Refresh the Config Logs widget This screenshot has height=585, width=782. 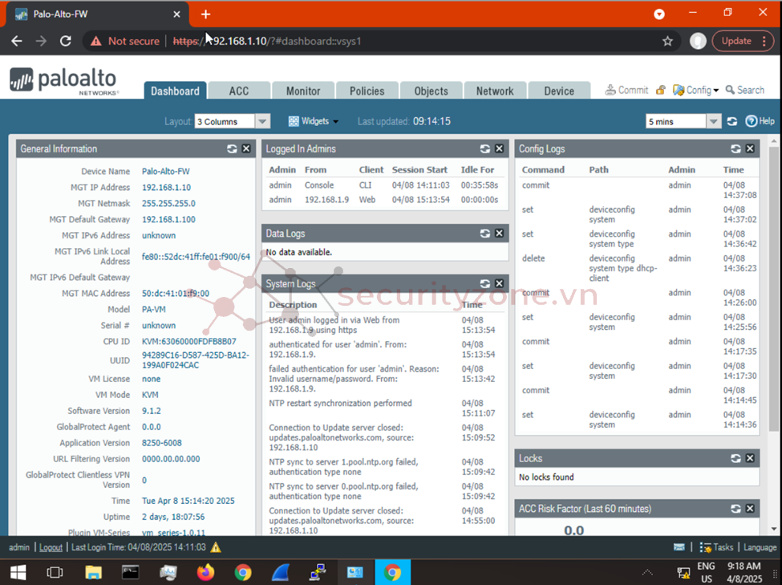click(735, 148)
